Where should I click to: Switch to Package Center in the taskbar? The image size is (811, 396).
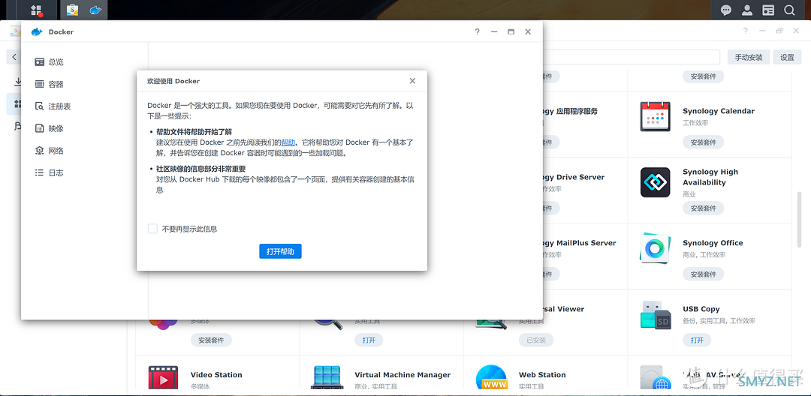pos(73,10)
